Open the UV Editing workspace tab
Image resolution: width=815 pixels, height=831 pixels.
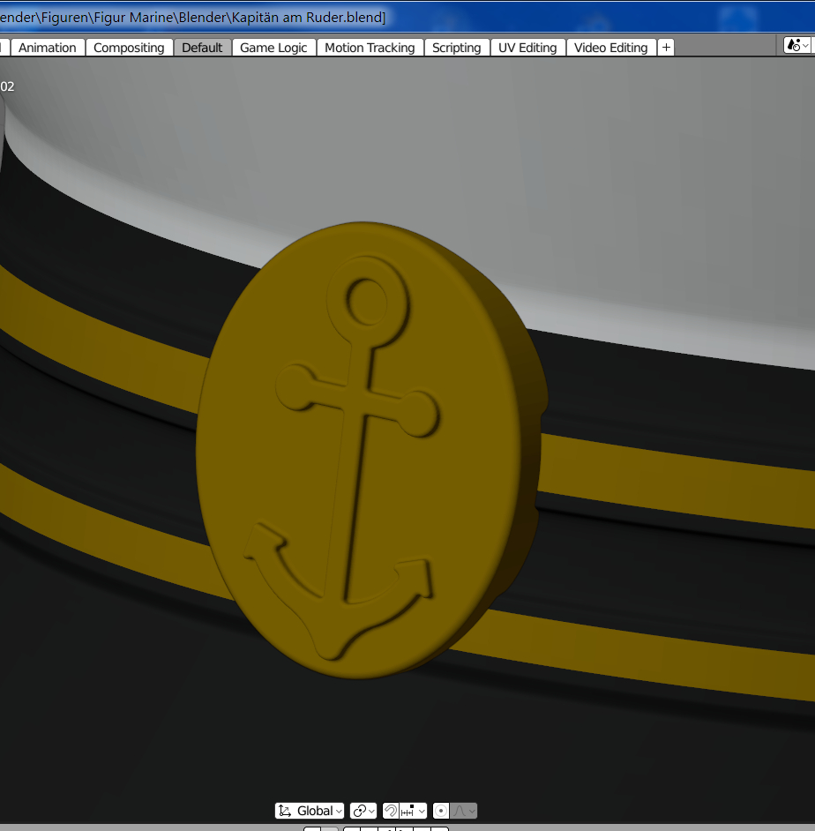[527, 48]
